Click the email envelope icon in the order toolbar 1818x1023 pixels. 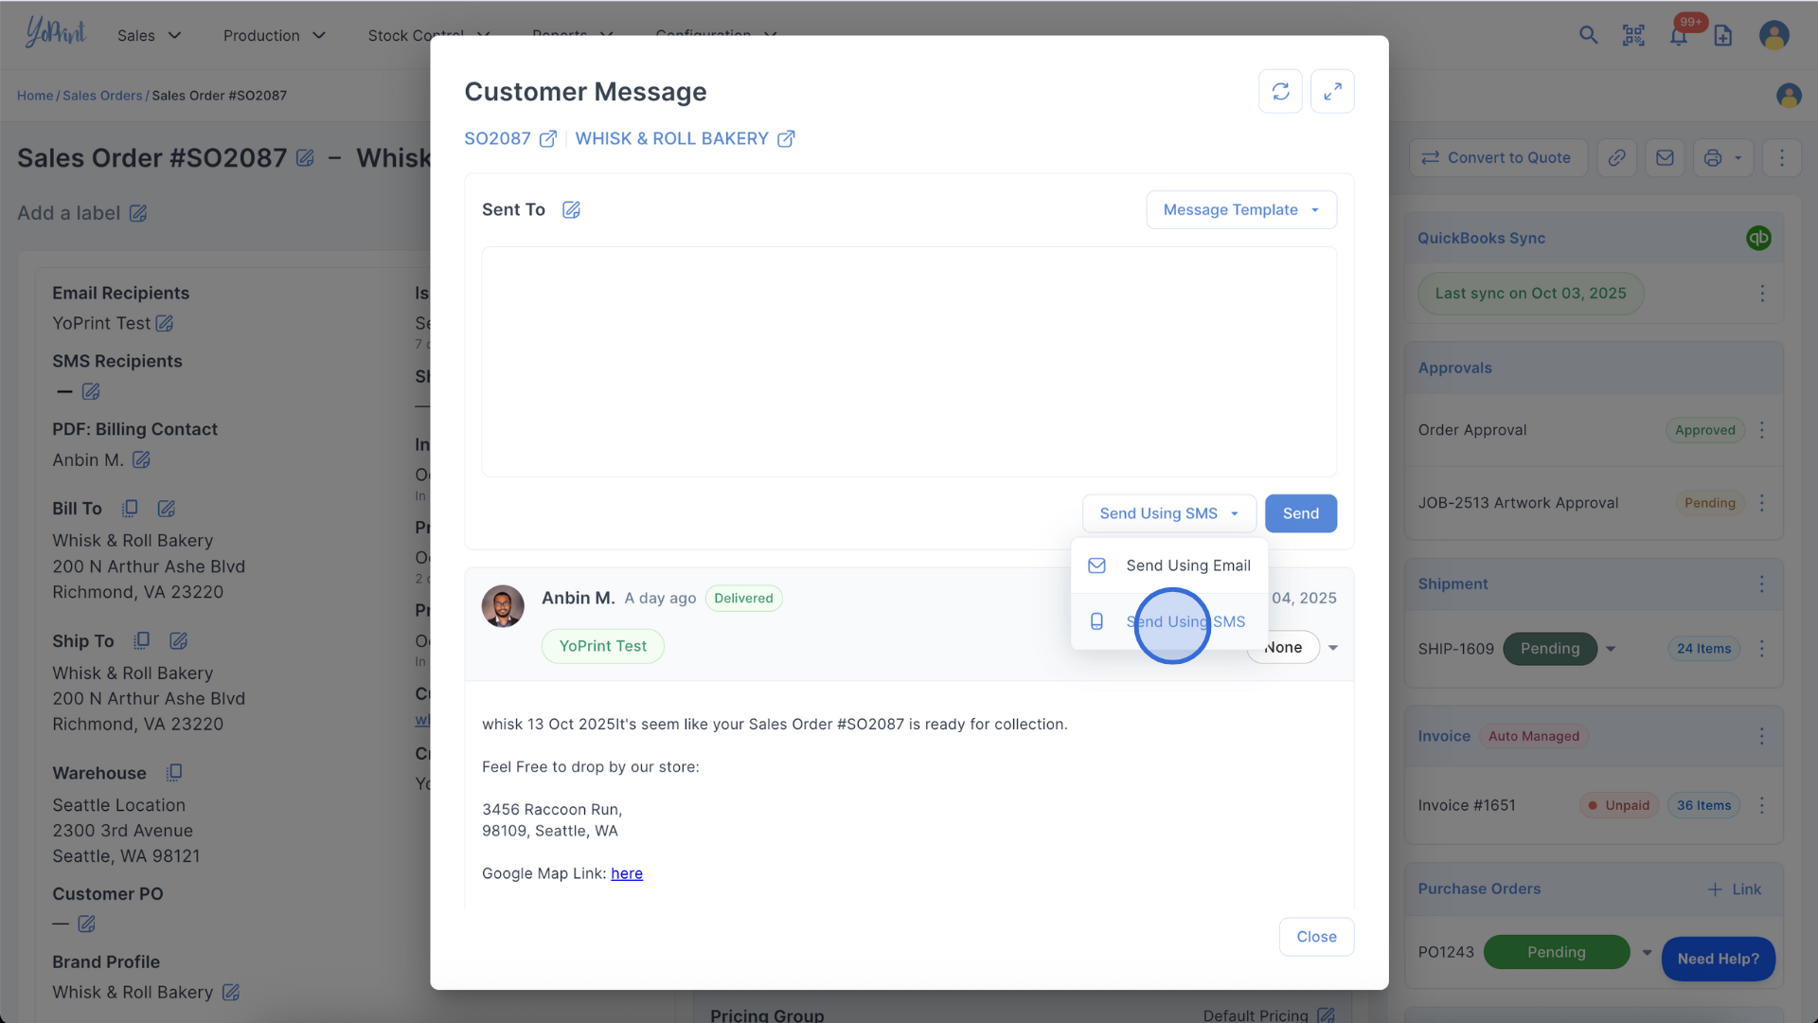(1665, 158)
